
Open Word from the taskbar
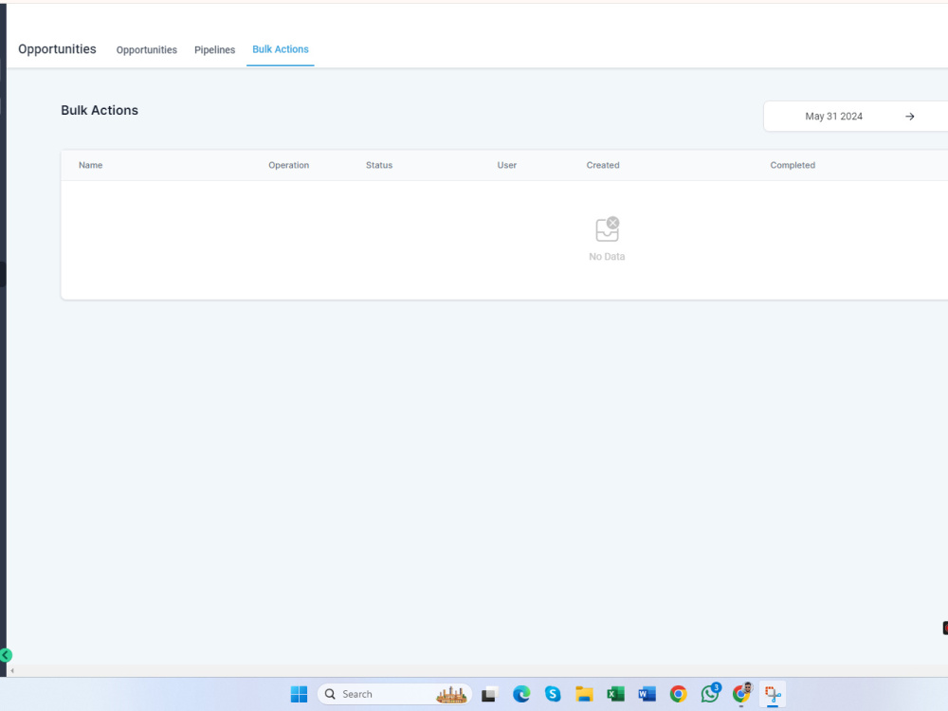tap(647, 694)
